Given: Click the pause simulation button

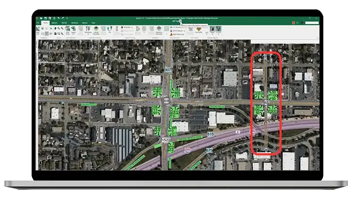Looking at the screenshot, I should coord(302,23).
